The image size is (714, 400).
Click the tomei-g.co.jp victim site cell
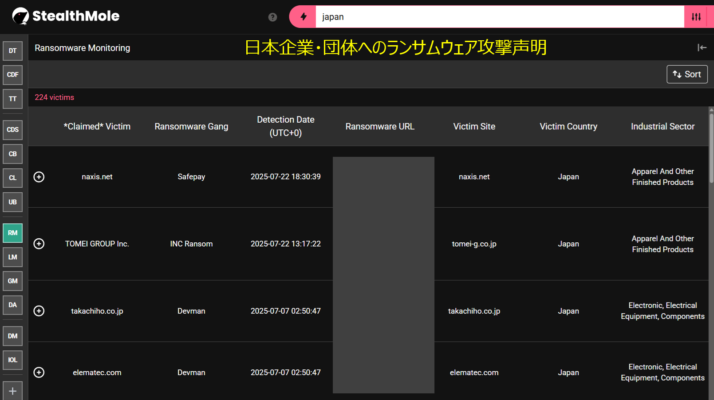tap(474, 244)
